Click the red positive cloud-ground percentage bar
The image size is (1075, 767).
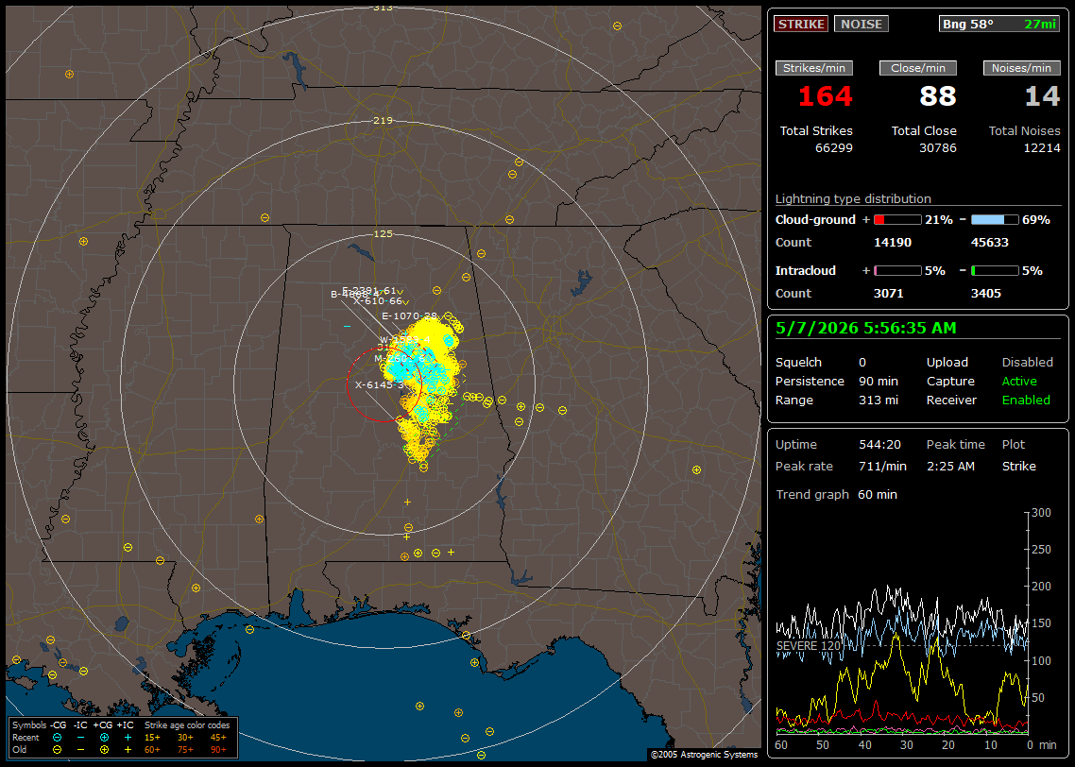pyautogui.click(x=897, y=220)
